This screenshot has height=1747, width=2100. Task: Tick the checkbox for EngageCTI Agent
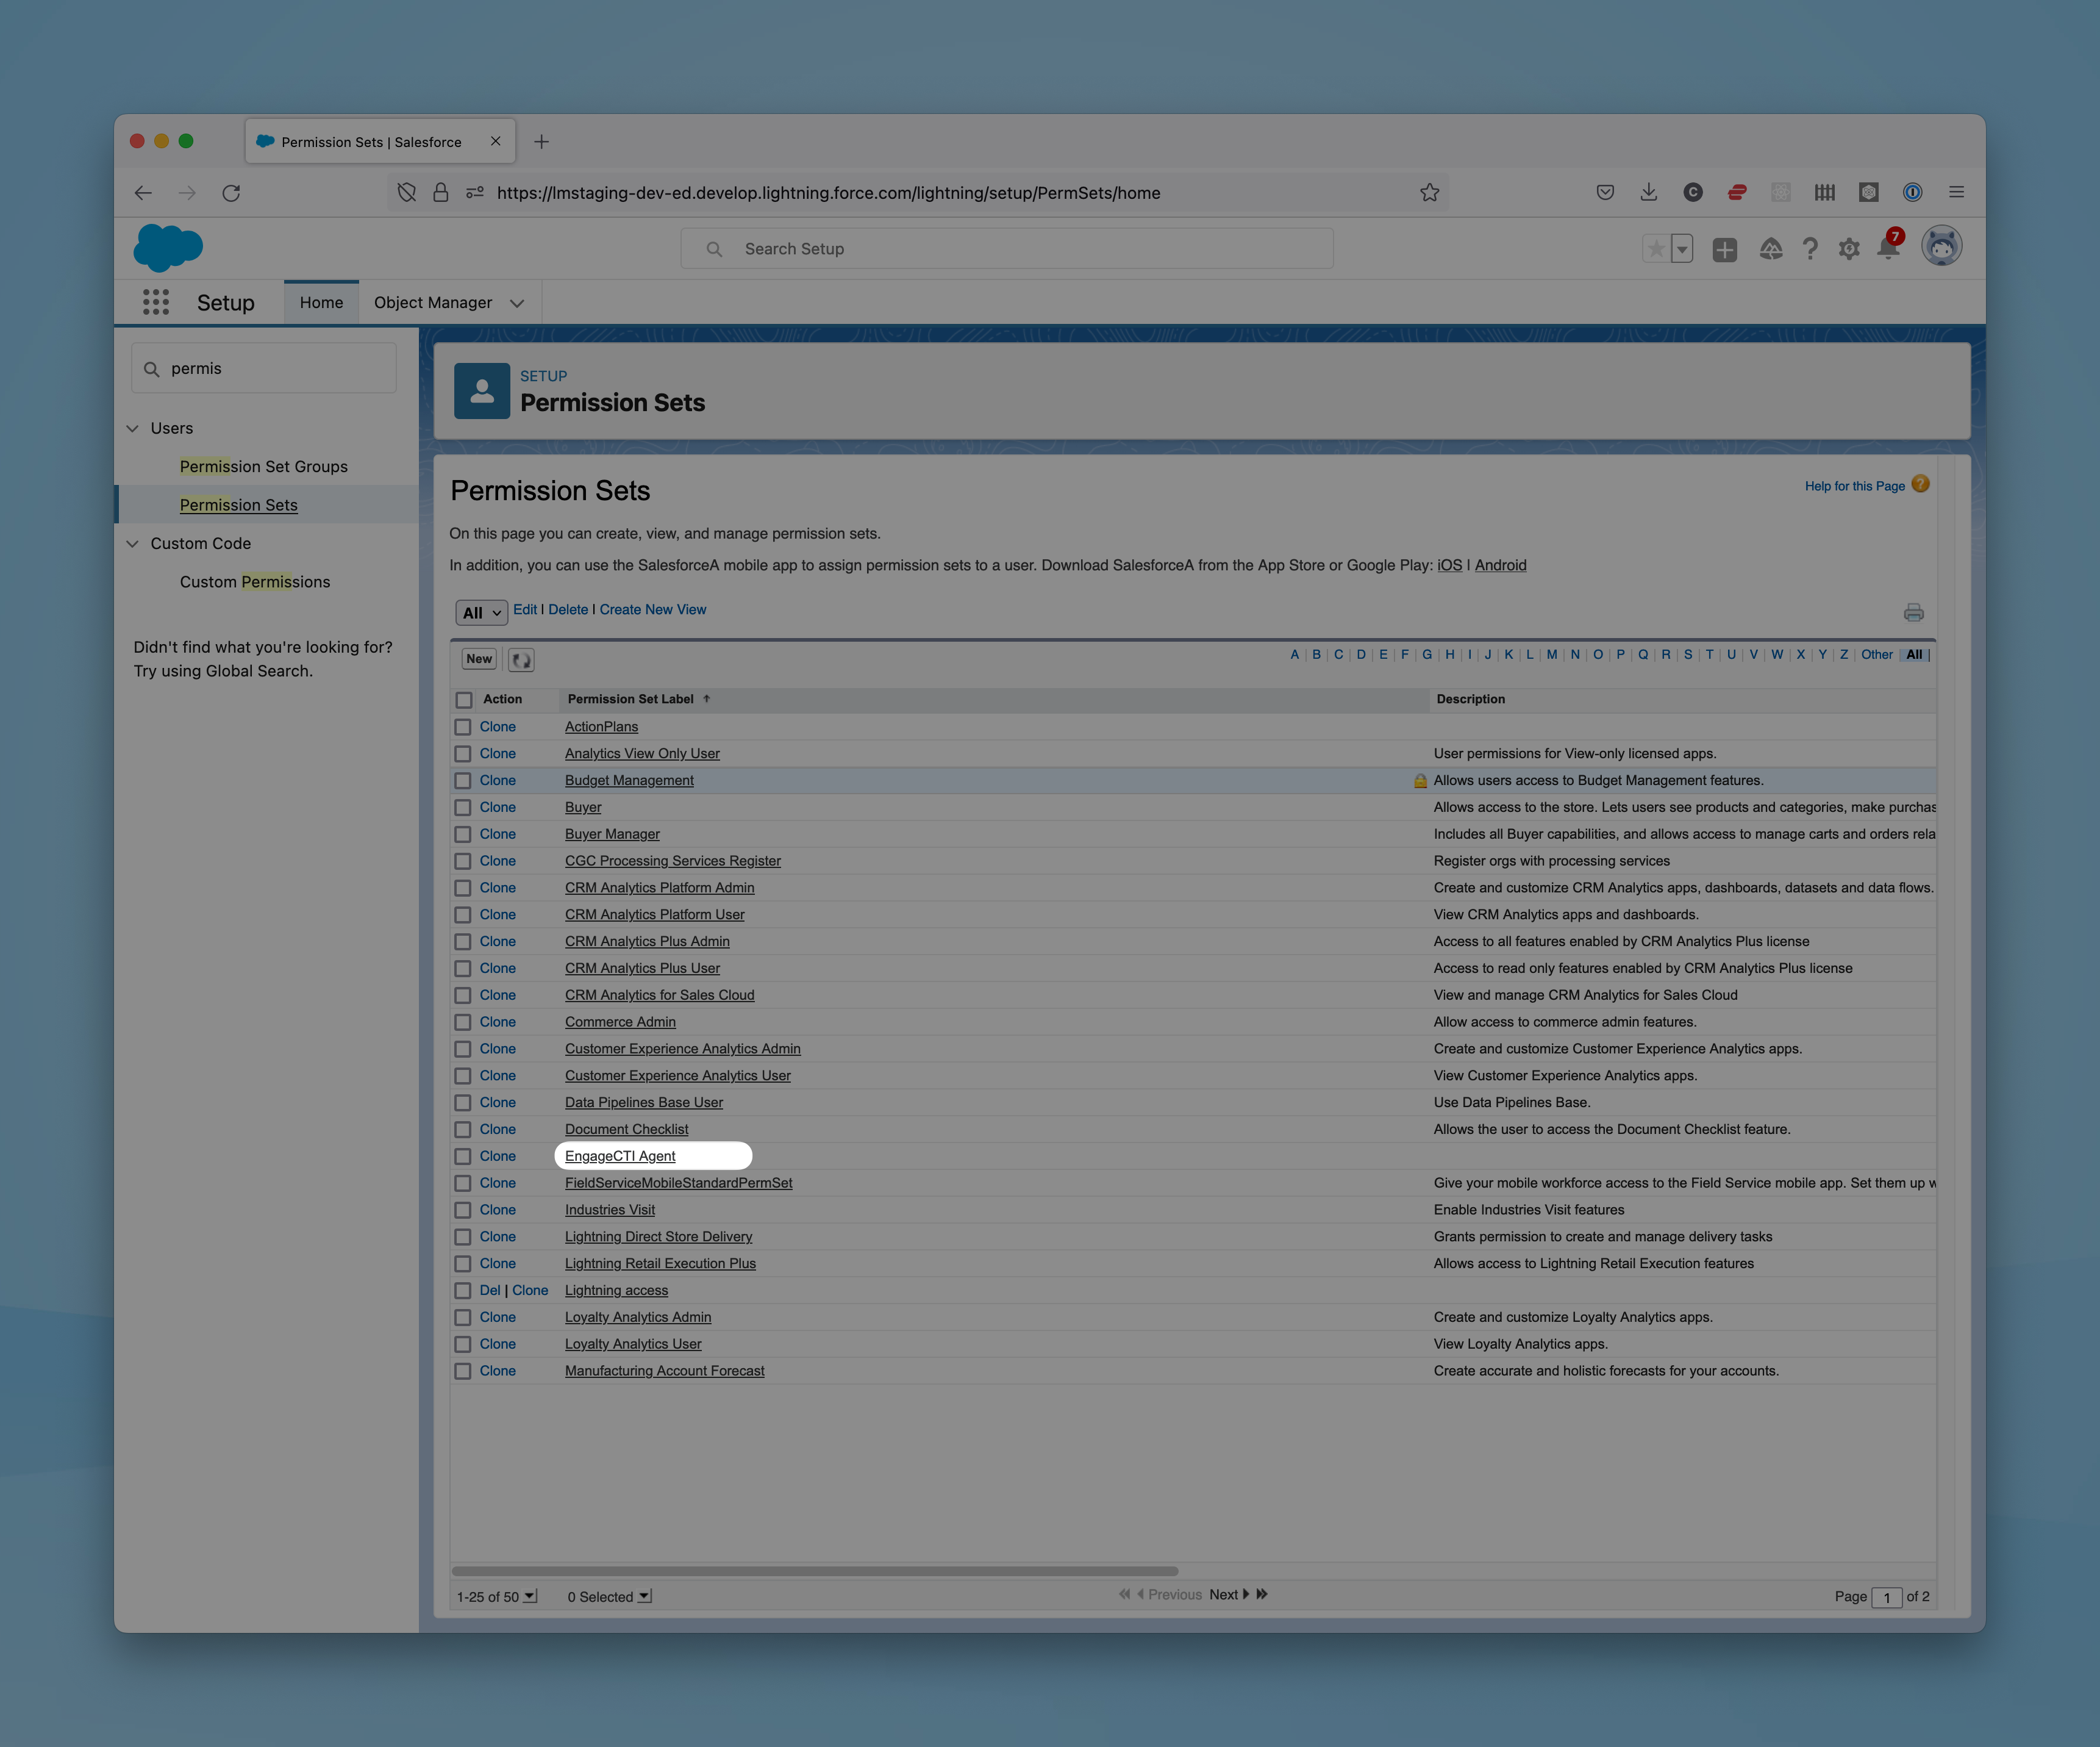coord(463,1157)
